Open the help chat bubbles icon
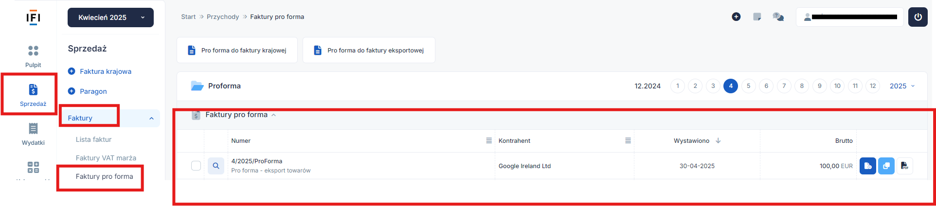 coord(778,17)
